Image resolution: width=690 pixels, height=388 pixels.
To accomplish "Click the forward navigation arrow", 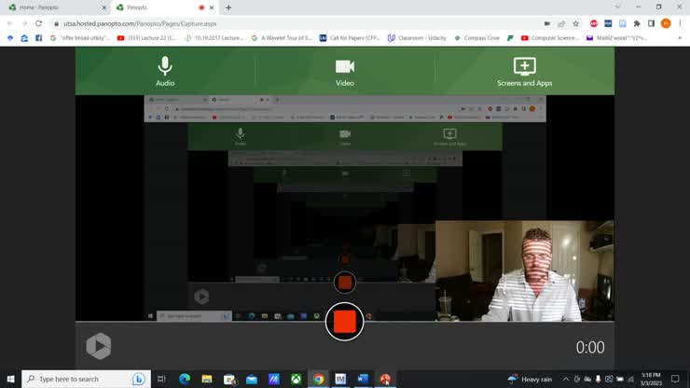I will [x=24, y=23].
